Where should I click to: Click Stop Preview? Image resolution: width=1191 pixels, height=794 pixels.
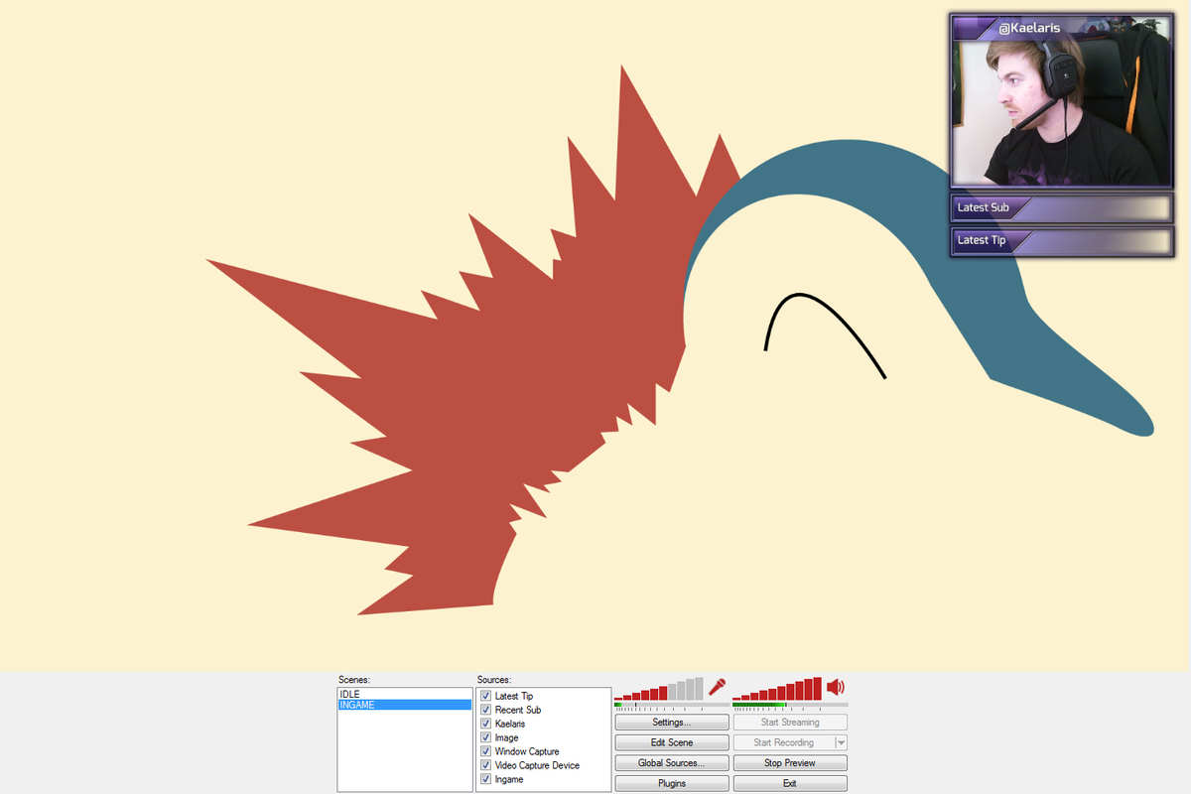click(790, 763)
